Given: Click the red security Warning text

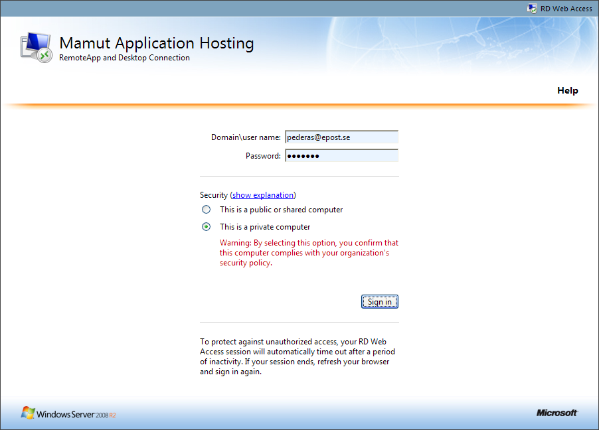Looking at the screenshot, I should coord(309,253).
